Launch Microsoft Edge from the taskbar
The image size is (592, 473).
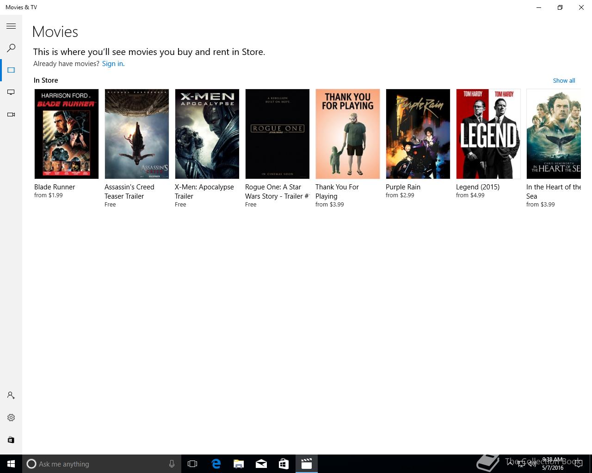216,464
